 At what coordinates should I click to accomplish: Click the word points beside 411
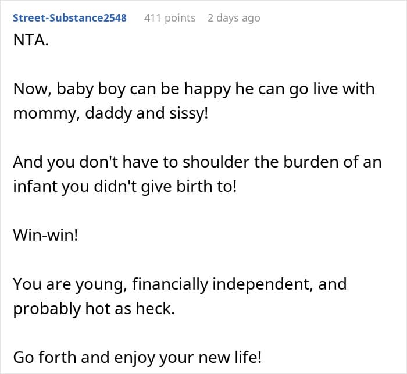point(180,18)
